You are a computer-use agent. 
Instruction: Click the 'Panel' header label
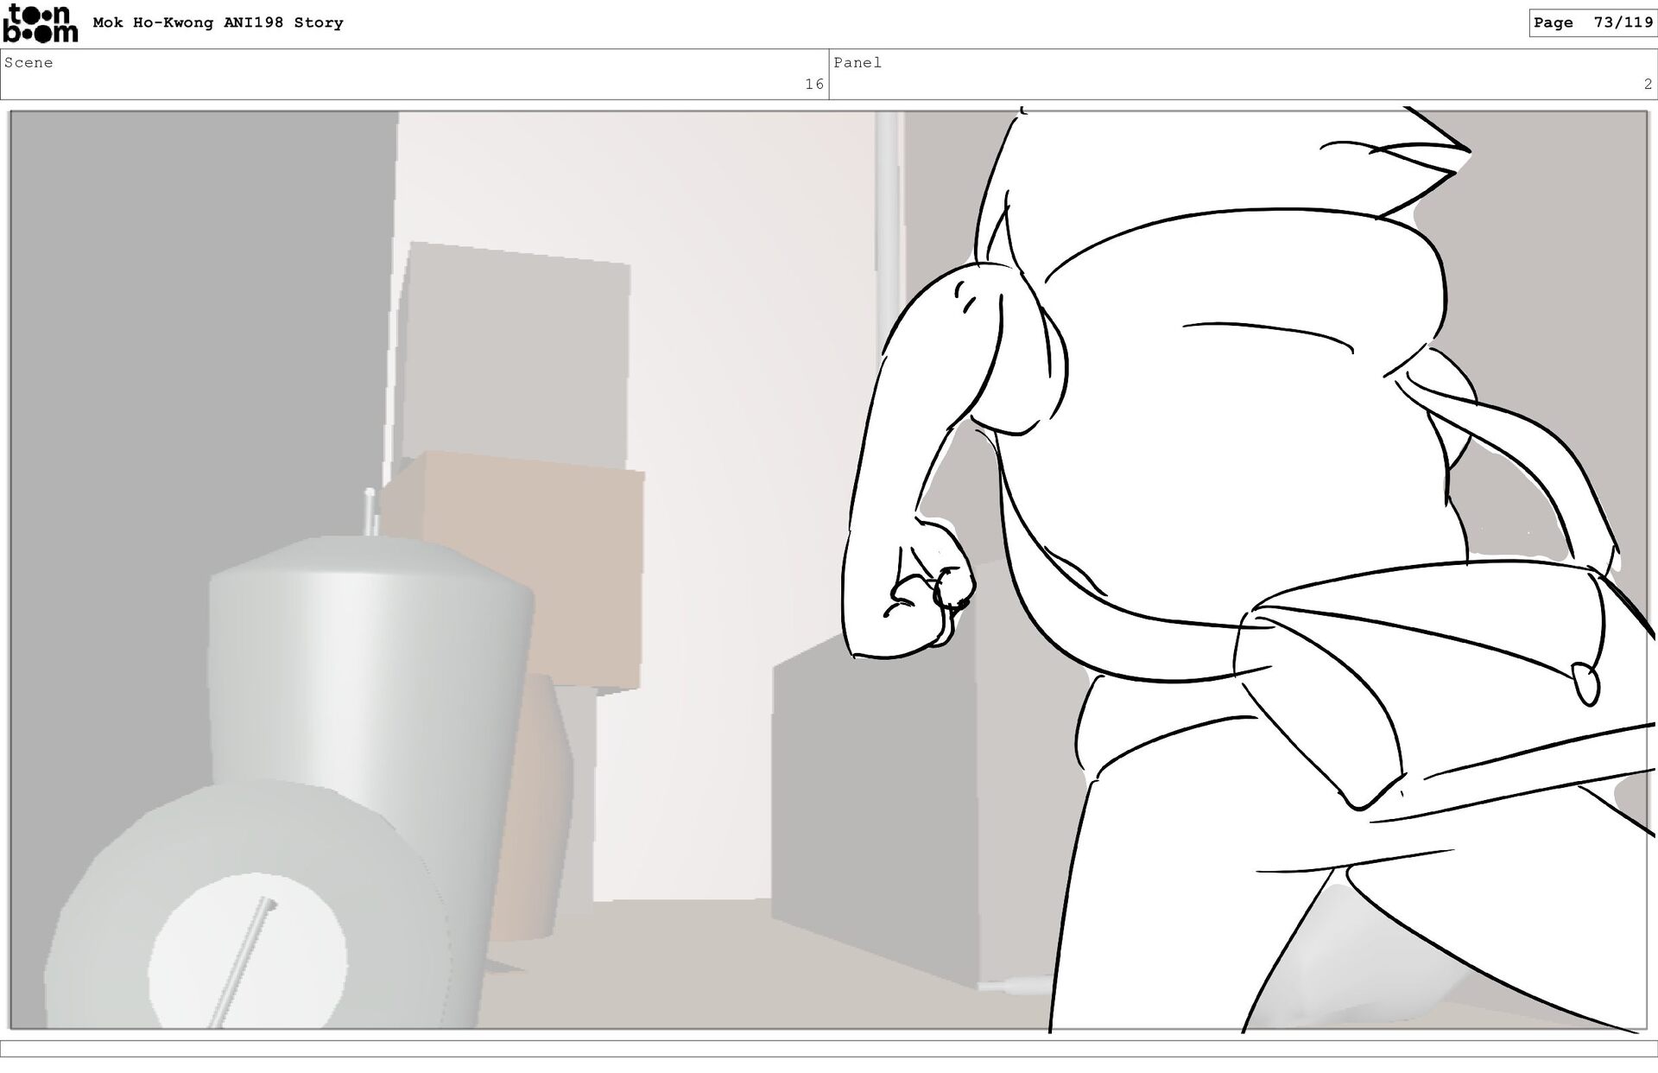(x=857, y=62)
